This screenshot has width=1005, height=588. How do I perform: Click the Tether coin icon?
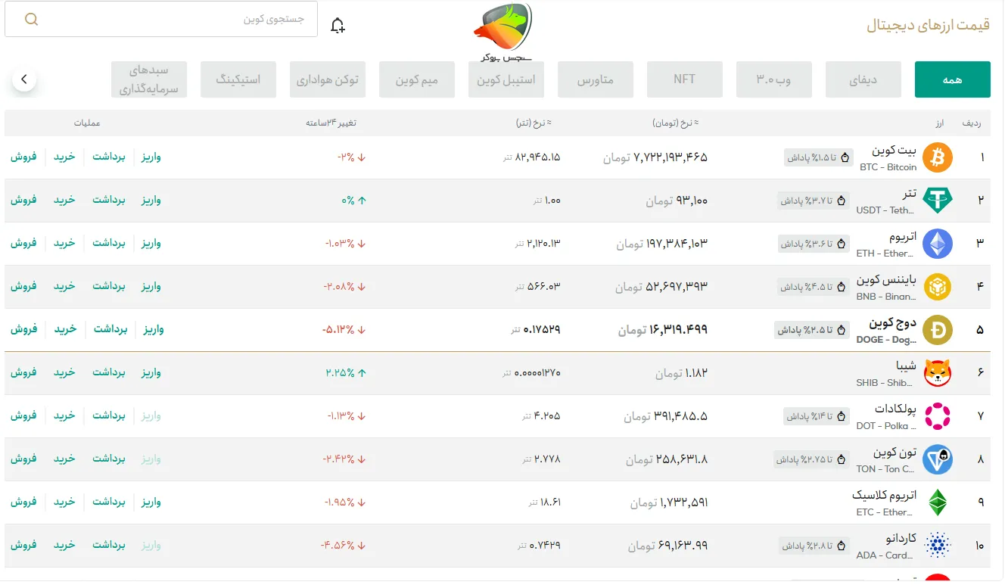pyautogui.click(x=937, y=201)
